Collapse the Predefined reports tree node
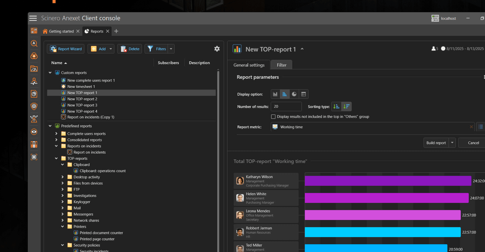The width and height of the screenshot is (485, 252). tap(50, 126)
